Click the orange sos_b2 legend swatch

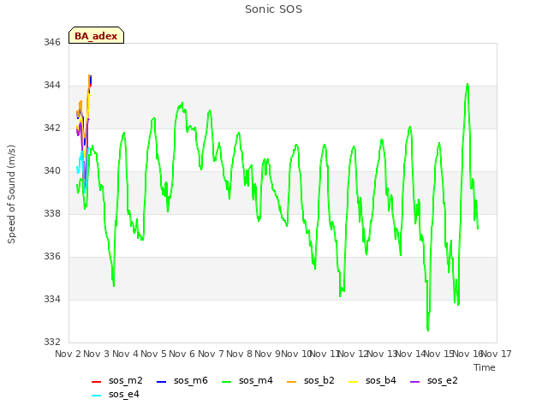pyautogui.click(x=291, y=382)
